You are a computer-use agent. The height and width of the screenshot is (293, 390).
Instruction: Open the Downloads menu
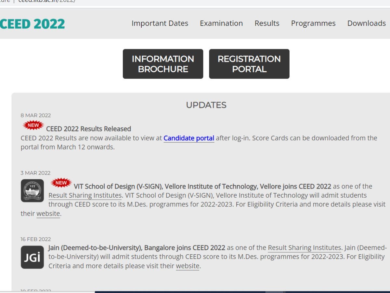pos(367,23)
